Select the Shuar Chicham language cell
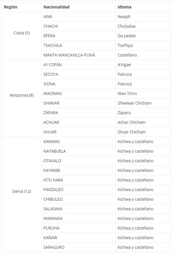The height and width of the screenshot is (254, 173). (x=143, y=132)
